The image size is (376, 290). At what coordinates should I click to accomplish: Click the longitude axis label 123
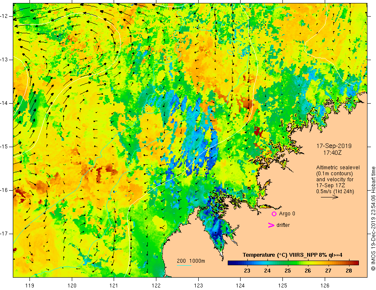198,285
